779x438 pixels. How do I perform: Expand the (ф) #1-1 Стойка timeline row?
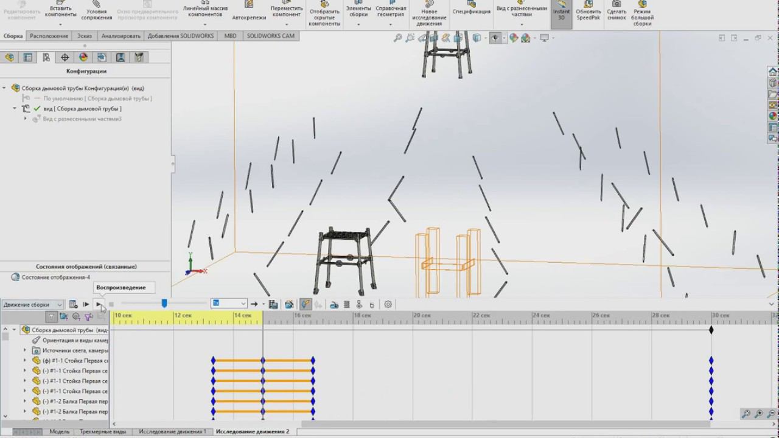tap(25, 361)
